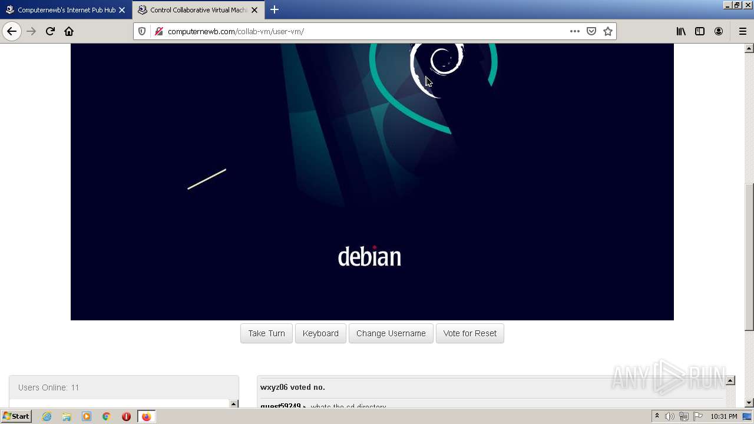Select the 'wxyz06 voted no.' chat message
Viewport: 754px width, 424px height.
click(x=293, y=387)
